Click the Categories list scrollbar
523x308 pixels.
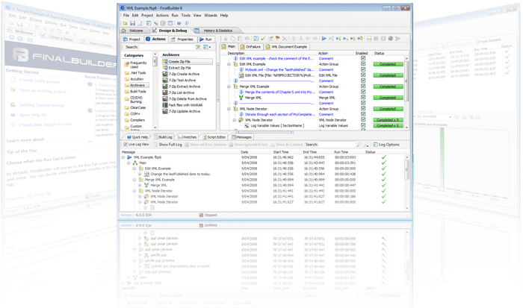click(x=155, y=90)
